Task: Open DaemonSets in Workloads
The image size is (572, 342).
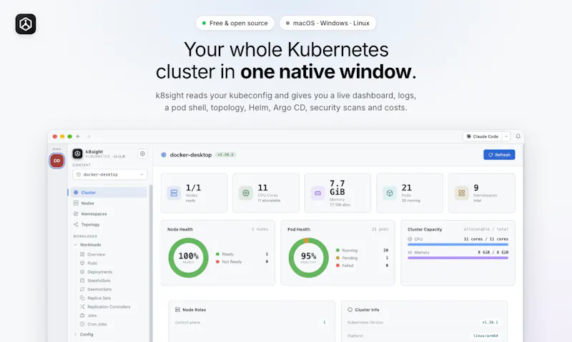Action: (99, 289)
